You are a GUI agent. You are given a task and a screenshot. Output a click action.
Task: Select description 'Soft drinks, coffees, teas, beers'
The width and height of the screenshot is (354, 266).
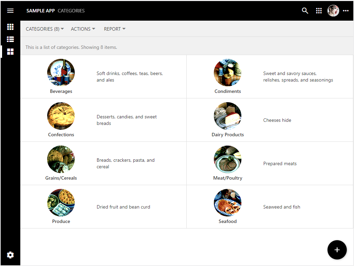[x=129, y=77]
